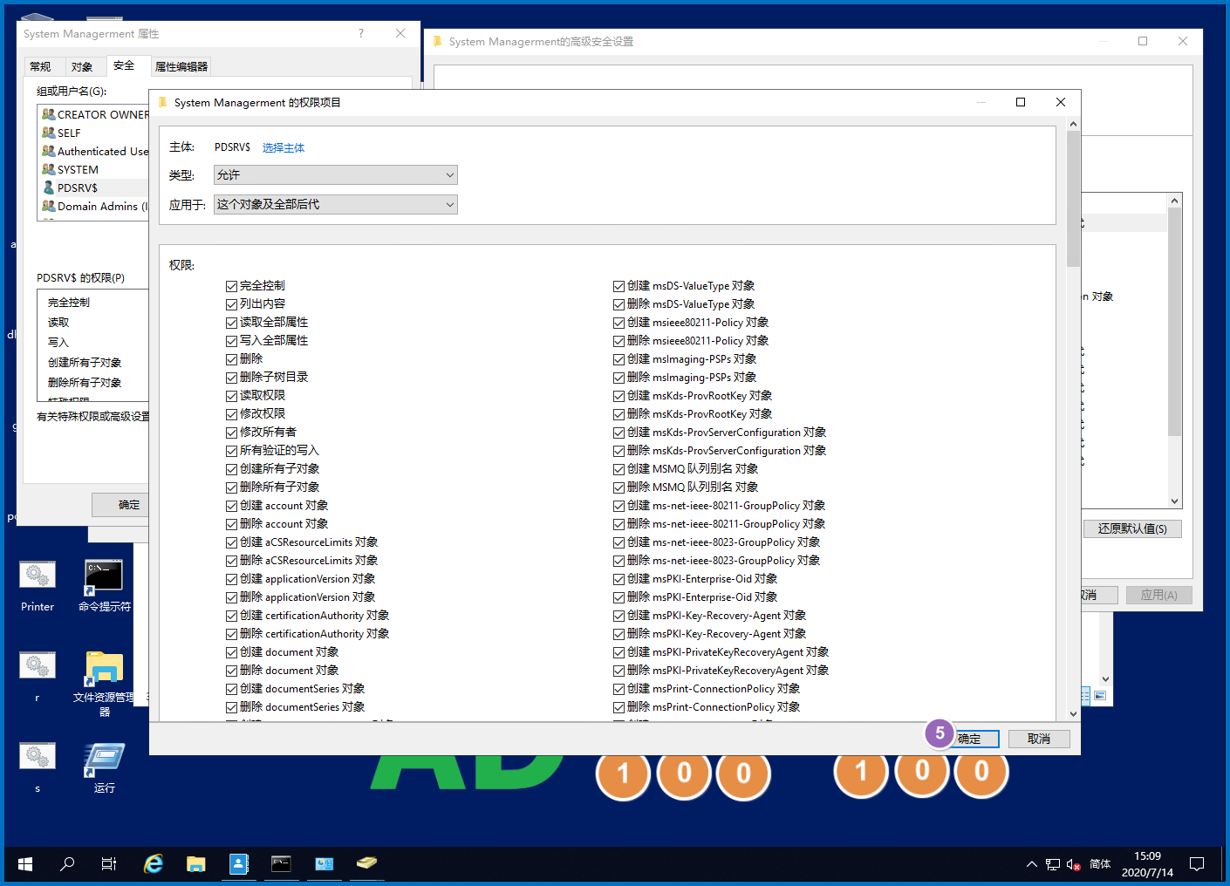Screen dimensions: 1230x886
Task: Toggle 列出内容 checkbox
Action: (x=231, y=304)
